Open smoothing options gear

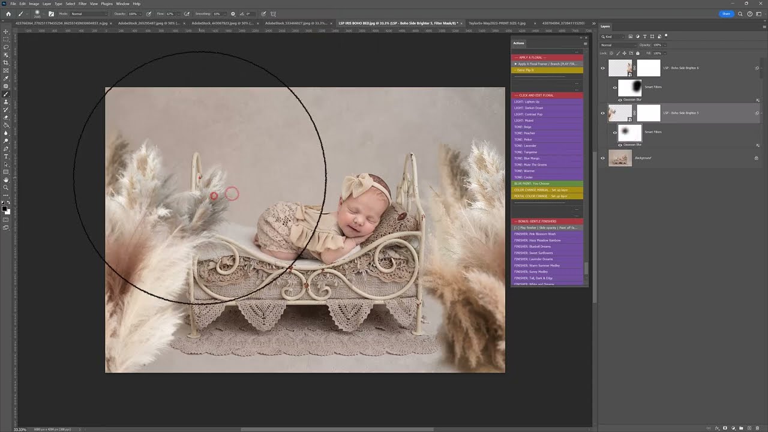(x=233, y=14)
